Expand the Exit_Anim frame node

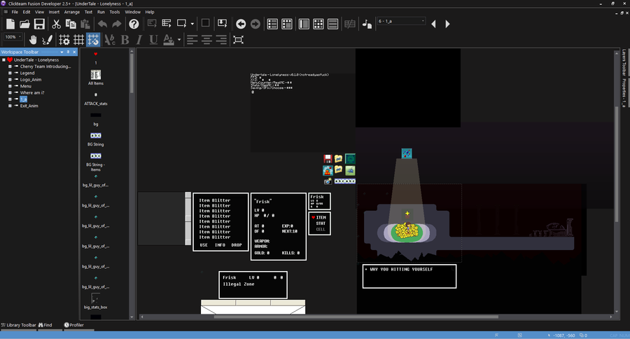click(10, 106)
